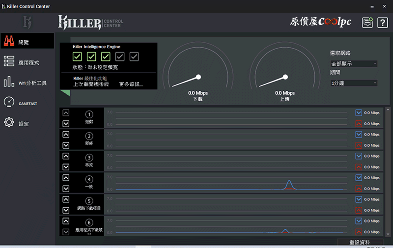The width and height of the screenshot is (393, 248).
Task: Move priority 6 應用程式下載項目 down
Action: pyautogui.click(x=66, y=232)
